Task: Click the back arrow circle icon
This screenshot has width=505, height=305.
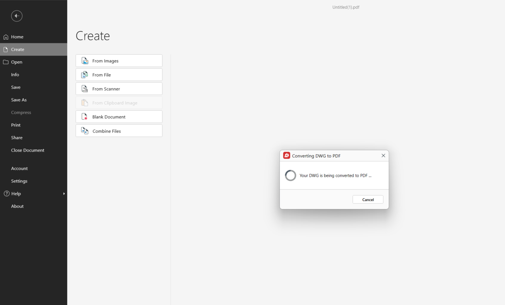Action: point(17,16)
